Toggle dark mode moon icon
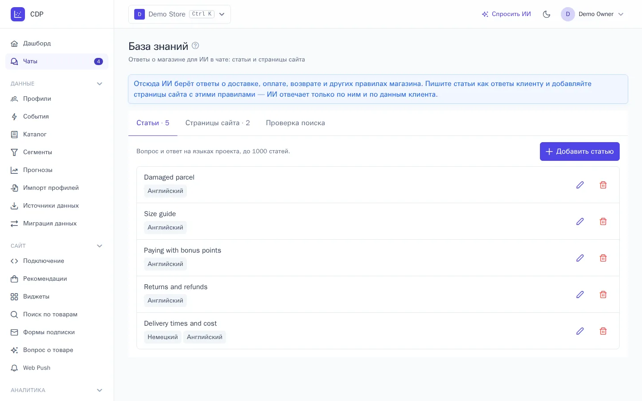This screenshot has height=401, width=642. pyautogui.click(x=547, y=14)
